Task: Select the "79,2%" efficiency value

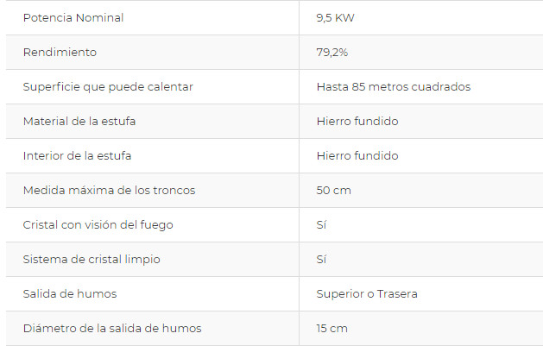Action: (x=332, y=52)
